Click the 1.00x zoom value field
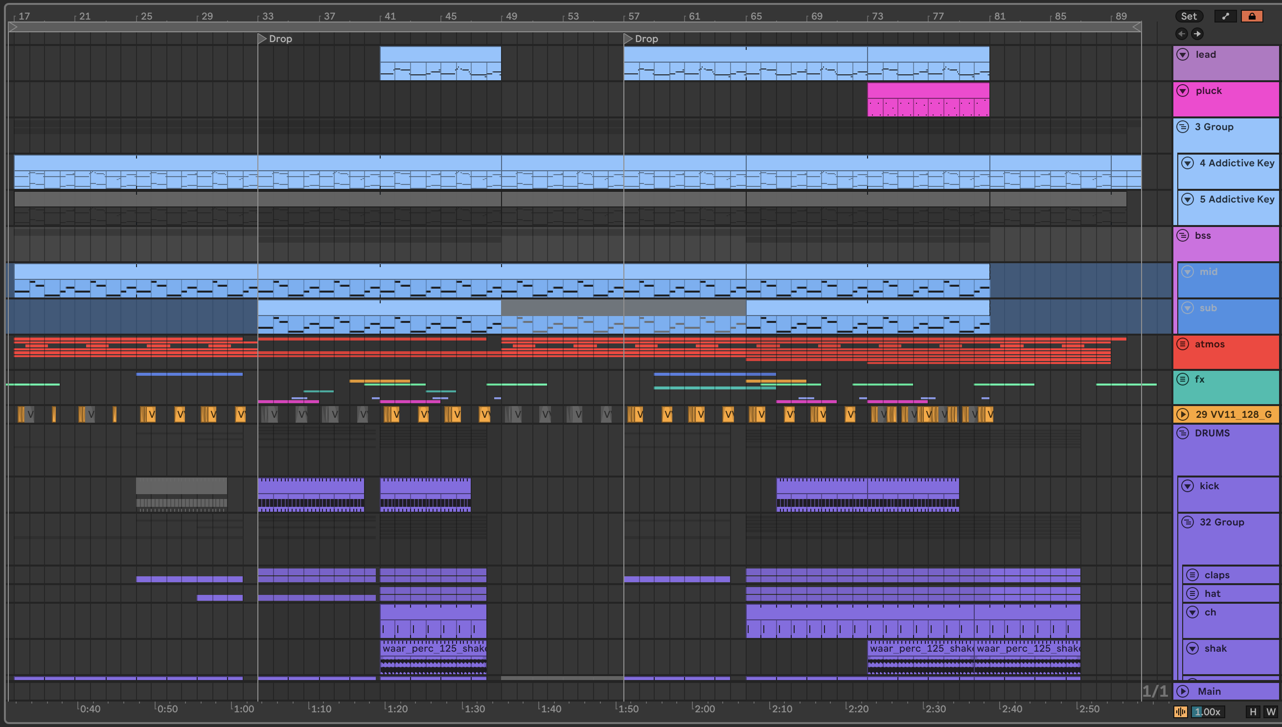This screenshot has width=1282, height=727. point(1208,712)
